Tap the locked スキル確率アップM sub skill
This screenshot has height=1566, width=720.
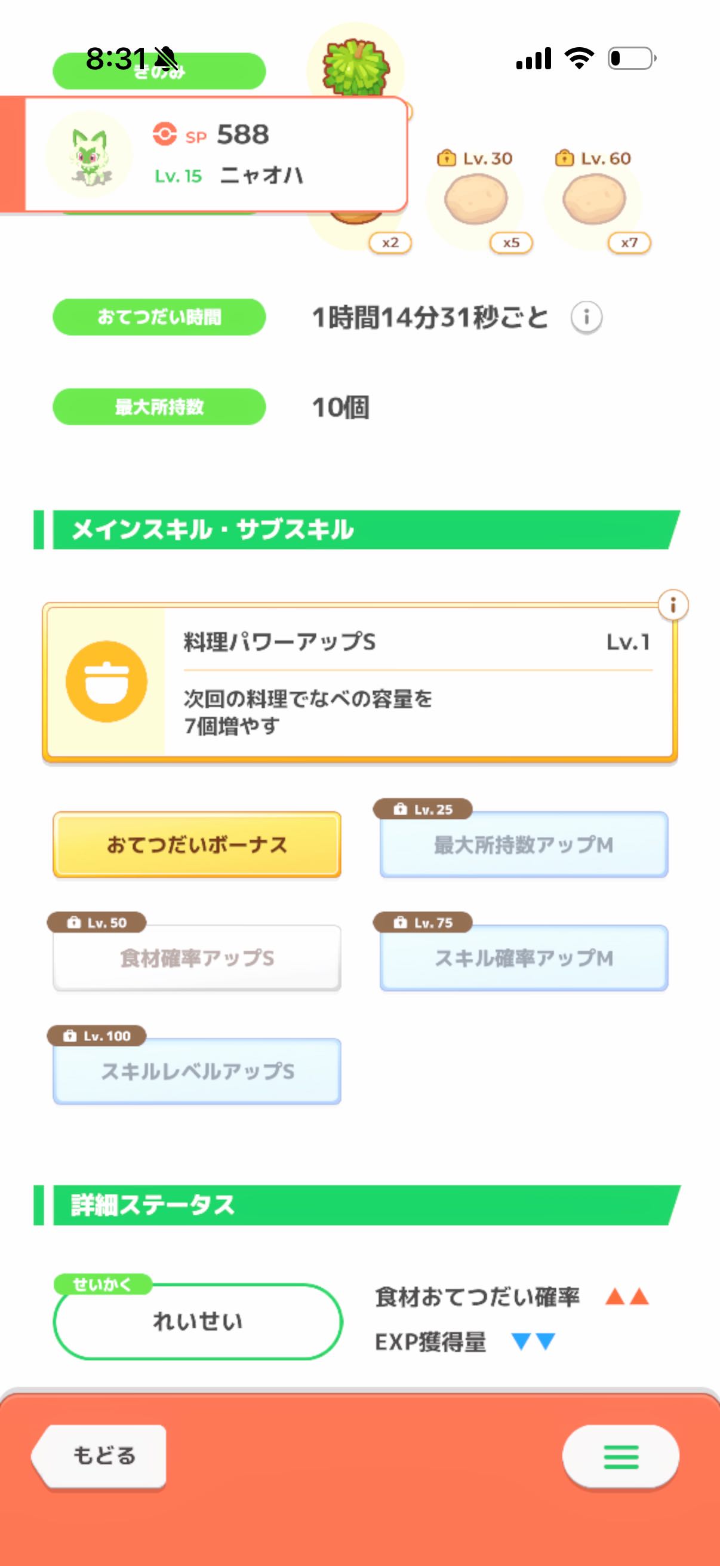524,958
